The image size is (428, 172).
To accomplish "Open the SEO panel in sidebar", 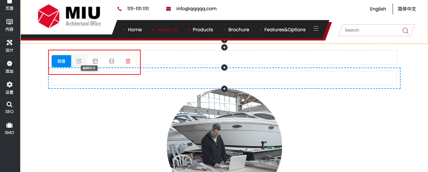I will point(9,108).
